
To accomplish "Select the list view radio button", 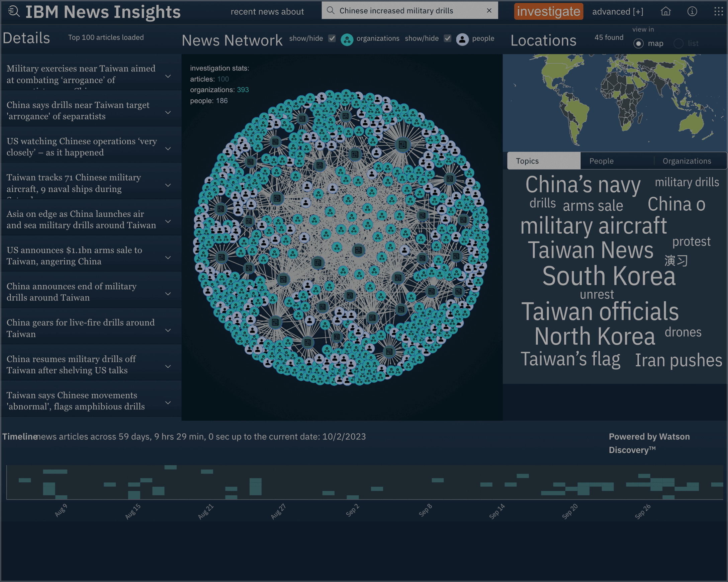I will click(x=678, y=43).
